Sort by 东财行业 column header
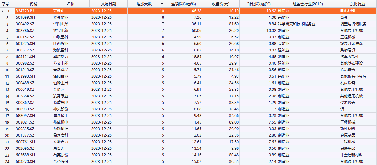This screenshot has width=377, height=165. pos(357,4)
